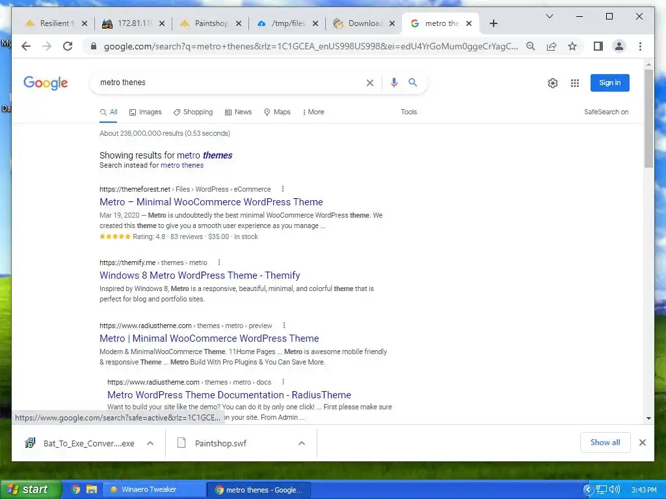Open Windows 8 Metro WordPress Theme - Themify
This screenshot has height=499, width=666.
(x=200, y=275)
